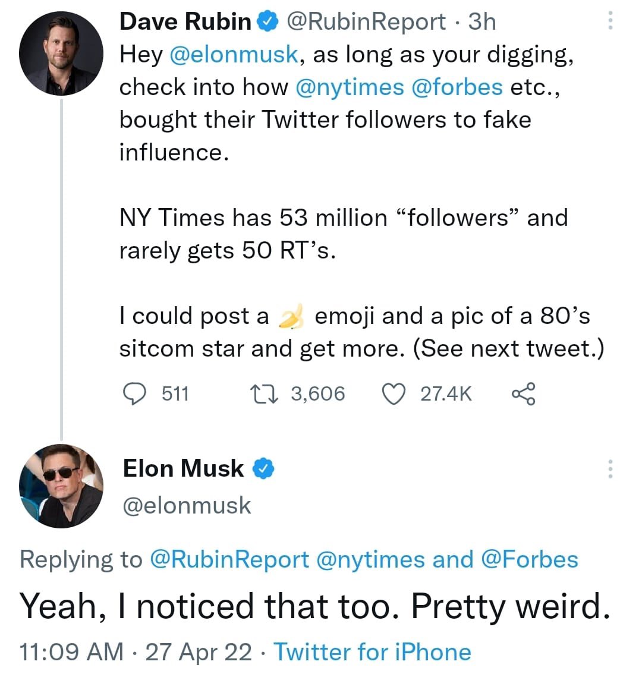Retweet Dave Rubin's tweet
This screenshot has width=642, height=674.
[265, 393]
